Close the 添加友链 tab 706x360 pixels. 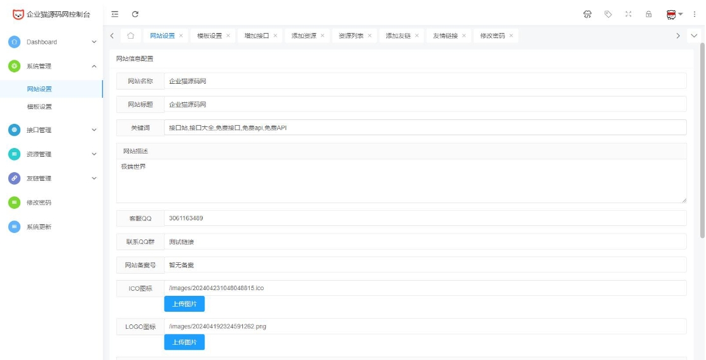point(417,36)
